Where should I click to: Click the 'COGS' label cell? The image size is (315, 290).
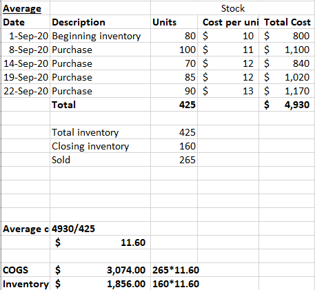coord(26,270)
